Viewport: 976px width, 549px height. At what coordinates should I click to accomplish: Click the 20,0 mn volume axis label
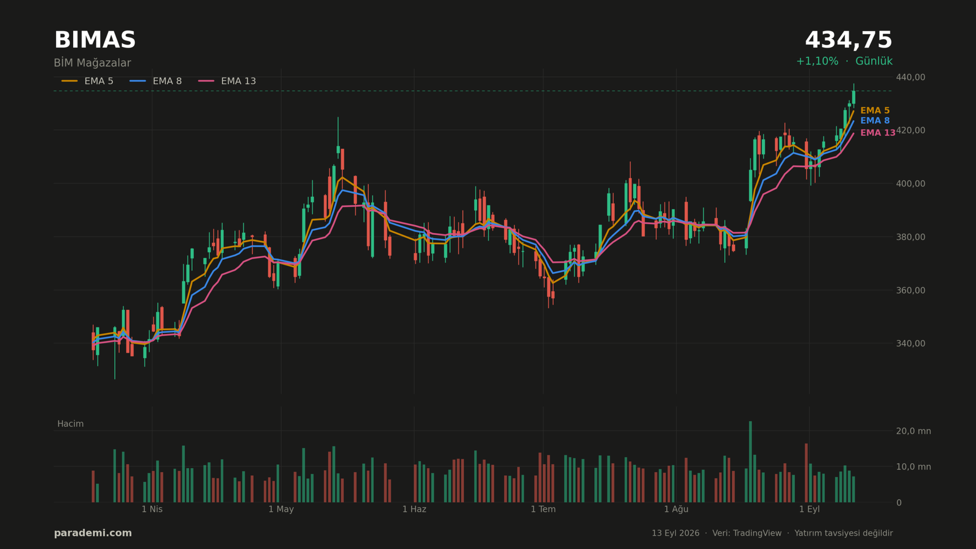[x=913, y=431]
